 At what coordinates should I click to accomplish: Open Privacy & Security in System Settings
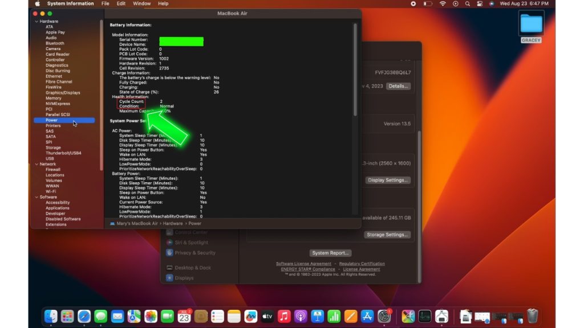tap(191, 253)
